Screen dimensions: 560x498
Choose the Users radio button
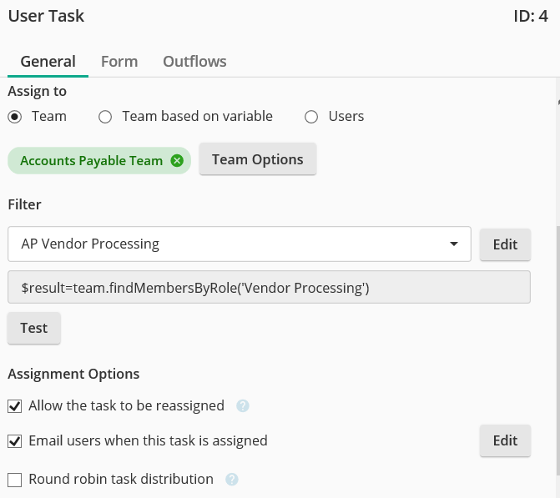pyautogui.click(x=311, y=117)
